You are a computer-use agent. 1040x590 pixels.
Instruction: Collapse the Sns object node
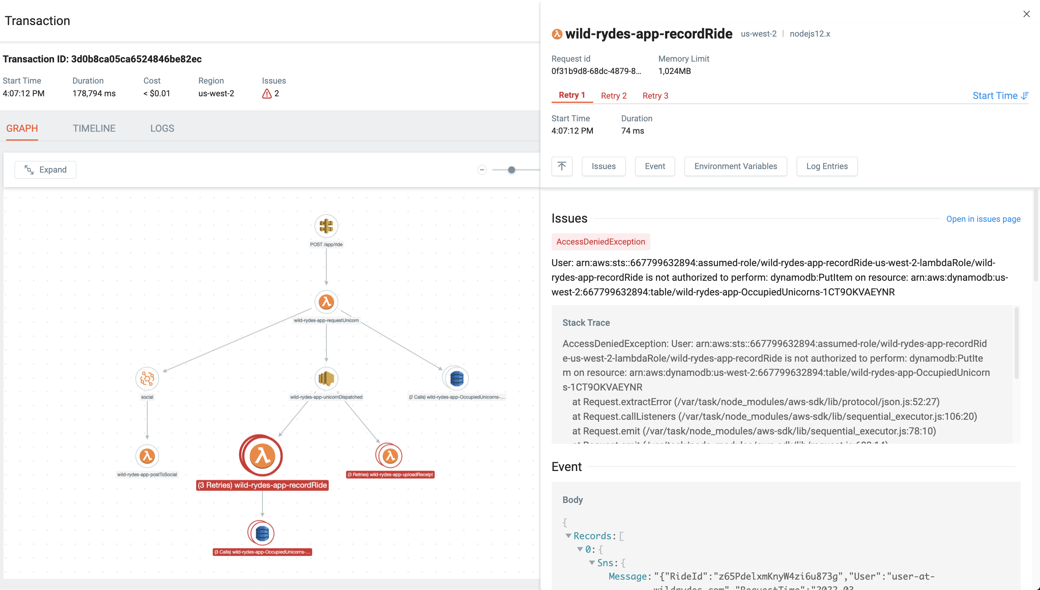pos(592,562)
